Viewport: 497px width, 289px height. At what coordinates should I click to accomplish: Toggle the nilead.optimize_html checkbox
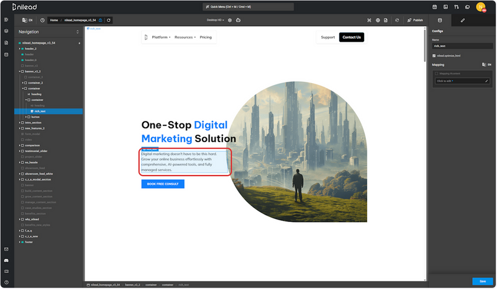coord(434,56)
